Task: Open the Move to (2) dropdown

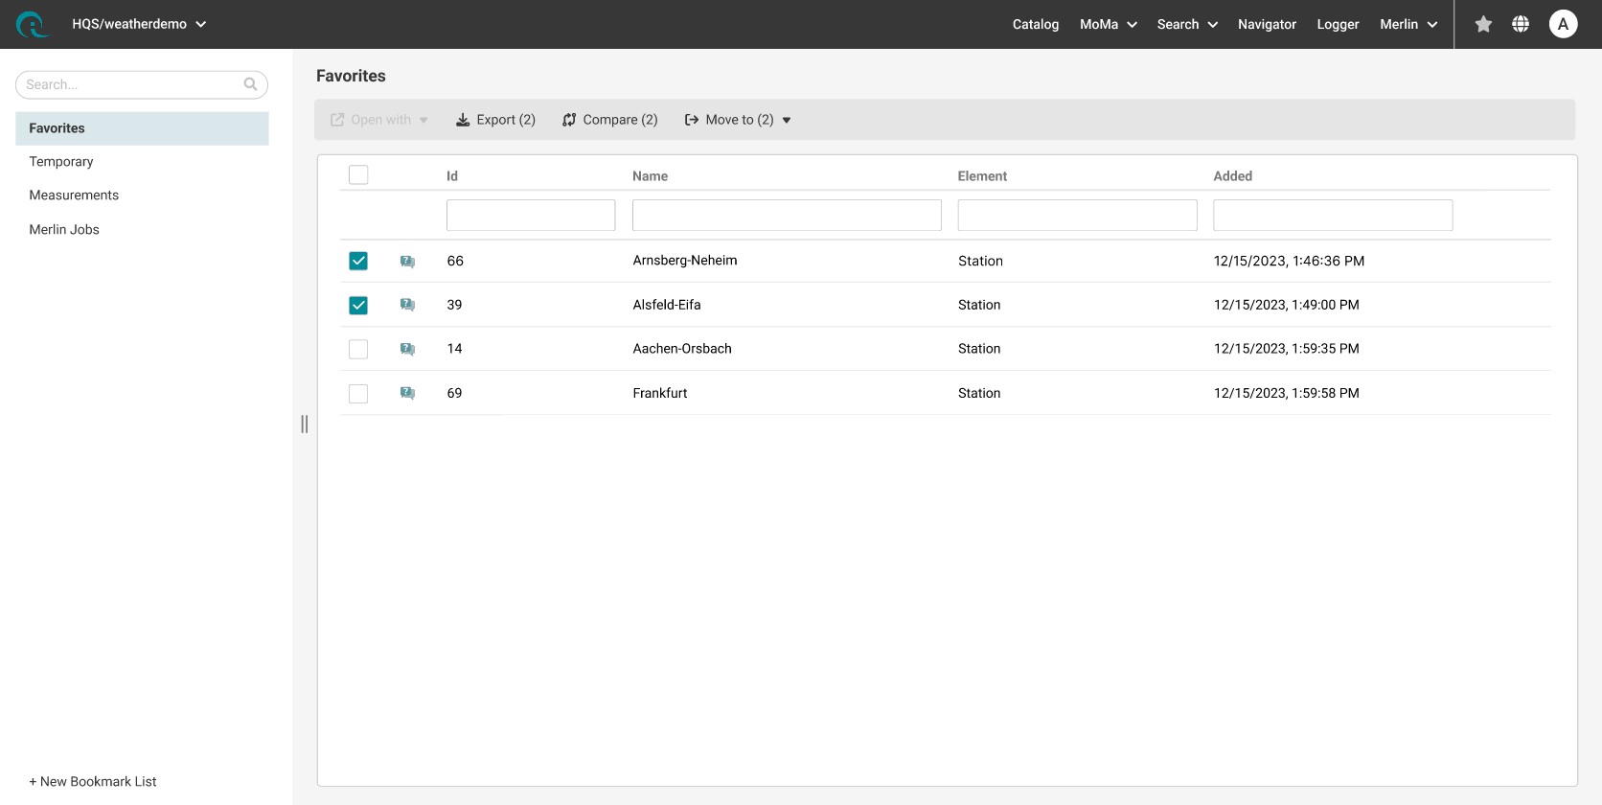Action: pyautogui.click(x=738, y=120)
